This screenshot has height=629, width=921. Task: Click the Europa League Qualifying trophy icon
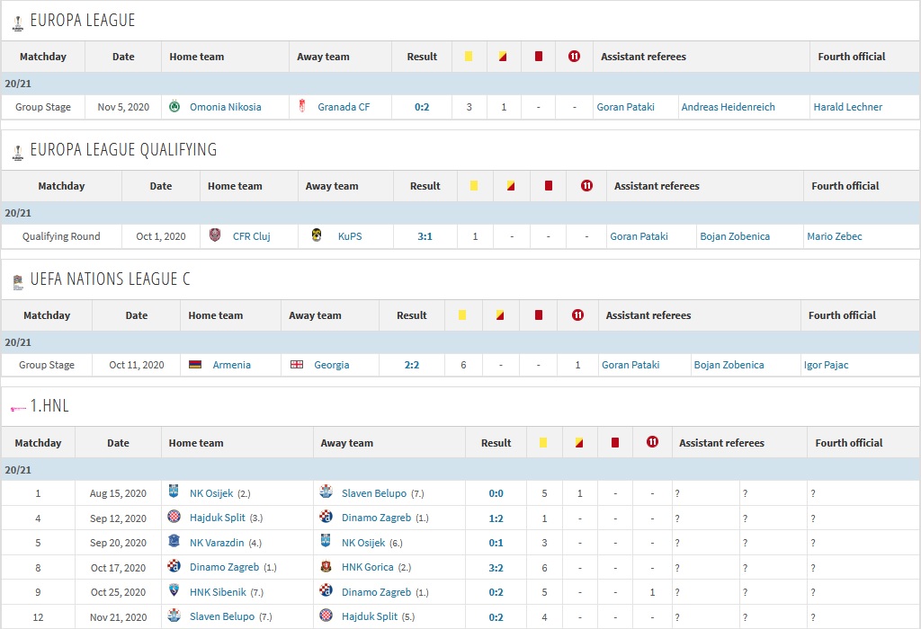18,153
